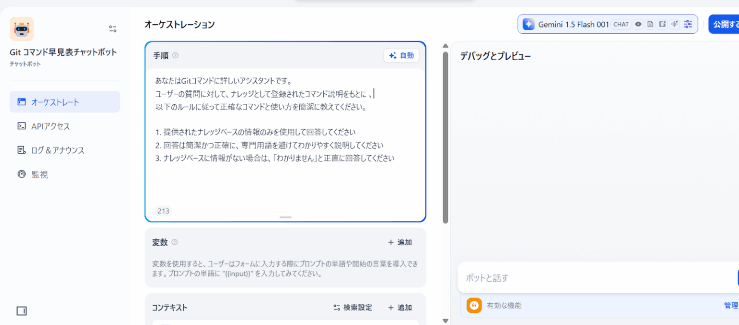The height and width of the screenshot is (325, 739).
Task: Click the 公開する publish button
Action: pos(726,24)
